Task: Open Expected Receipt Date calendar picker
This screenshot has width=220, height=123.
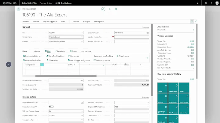Action: point(82,103)
